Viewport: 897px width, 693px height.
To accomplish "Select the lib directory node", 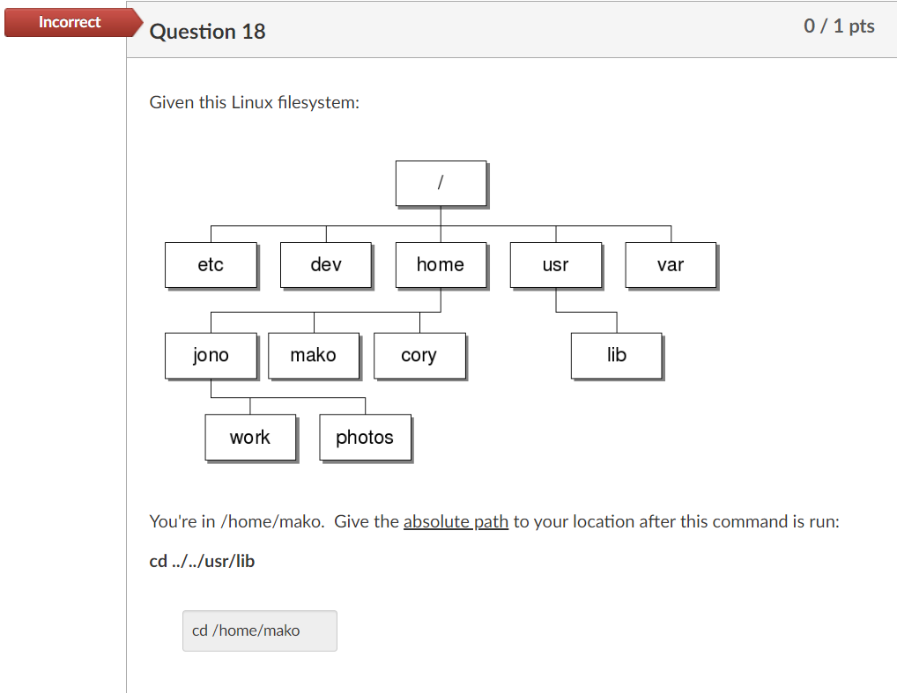I will pyautogui.click(x=616, y=355).
